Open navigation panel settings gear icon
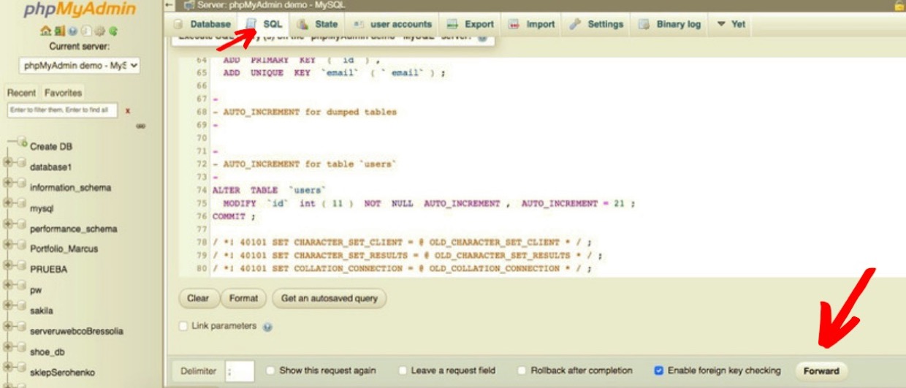906x388 pixels. click(x=100, y=31)
